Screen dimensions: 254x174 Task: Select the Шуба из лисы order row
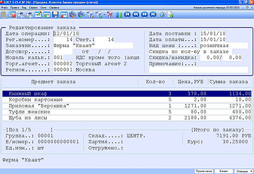pos(127,118)
